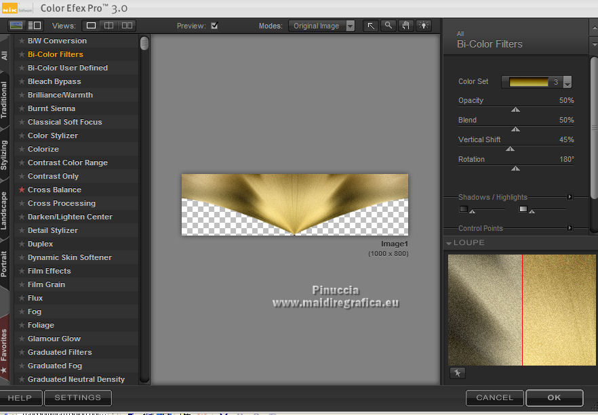Open the Stylizing category tab
Viewport: 598px width, 415px height.
click(x=4, y=155)
